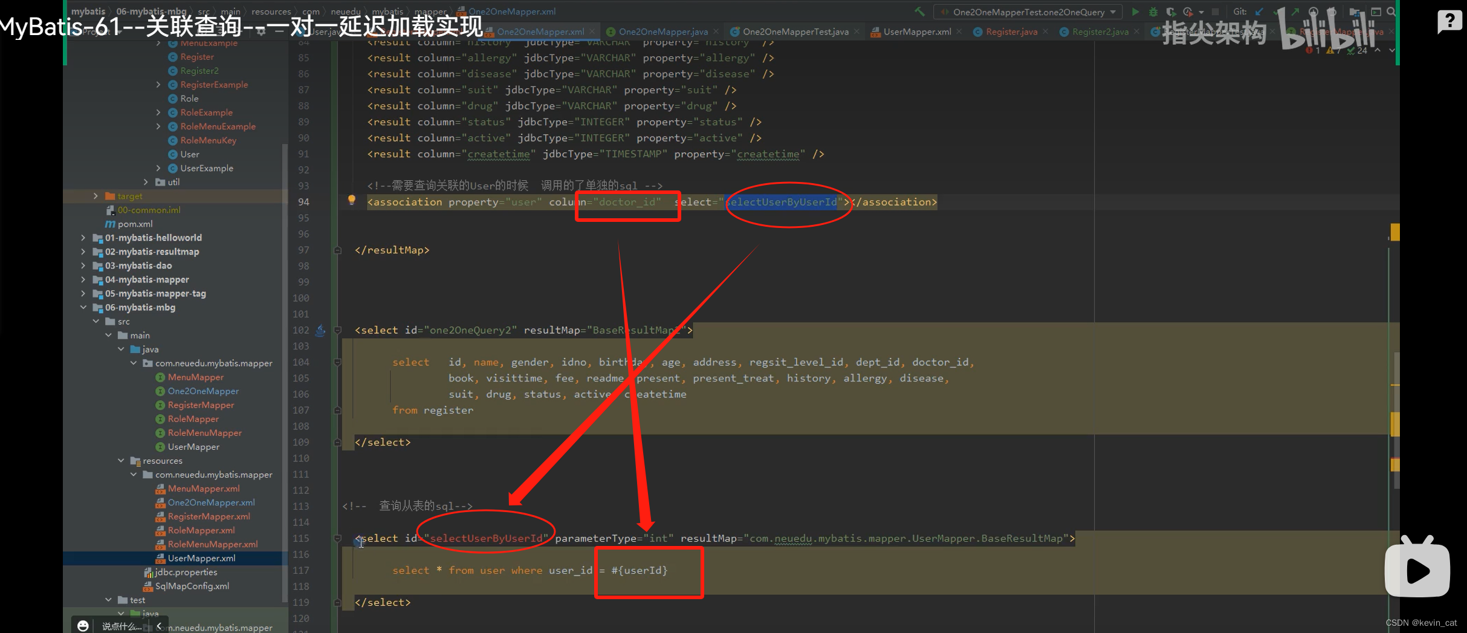Screen dimensions: 1467x633
Task: Open pom.xml Maven file in tree
Action: 128,224
